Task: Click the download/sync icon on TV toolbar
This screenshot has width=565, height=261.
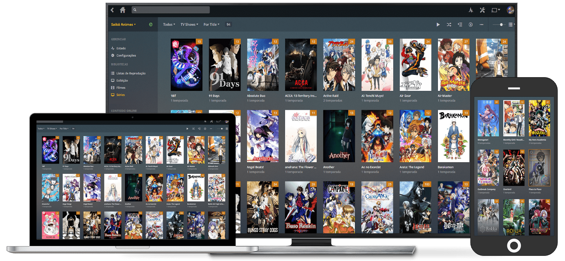Action: pos(471,25)
